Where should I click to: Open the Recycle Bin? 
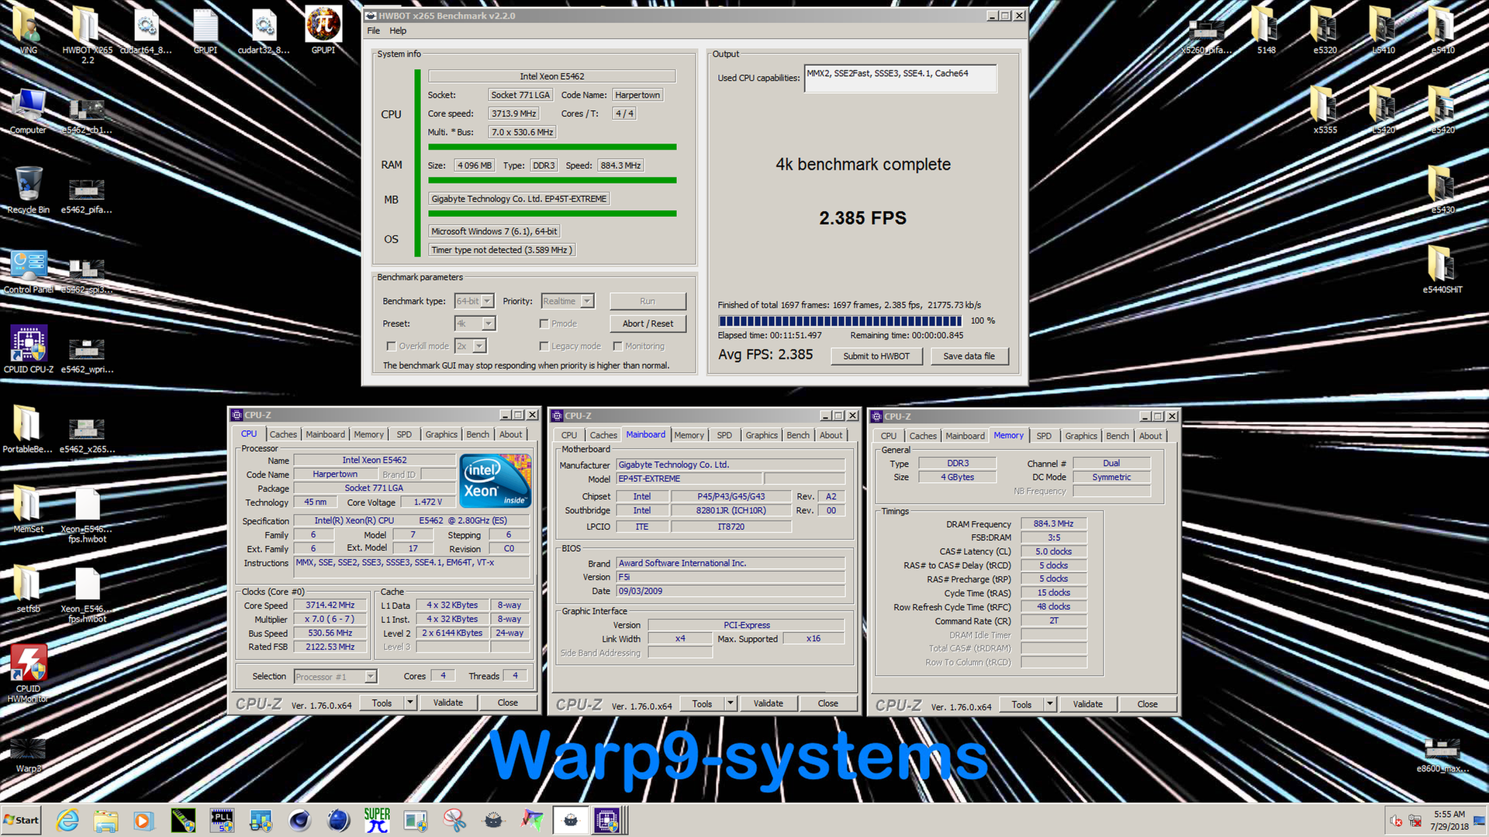[28, 190]
